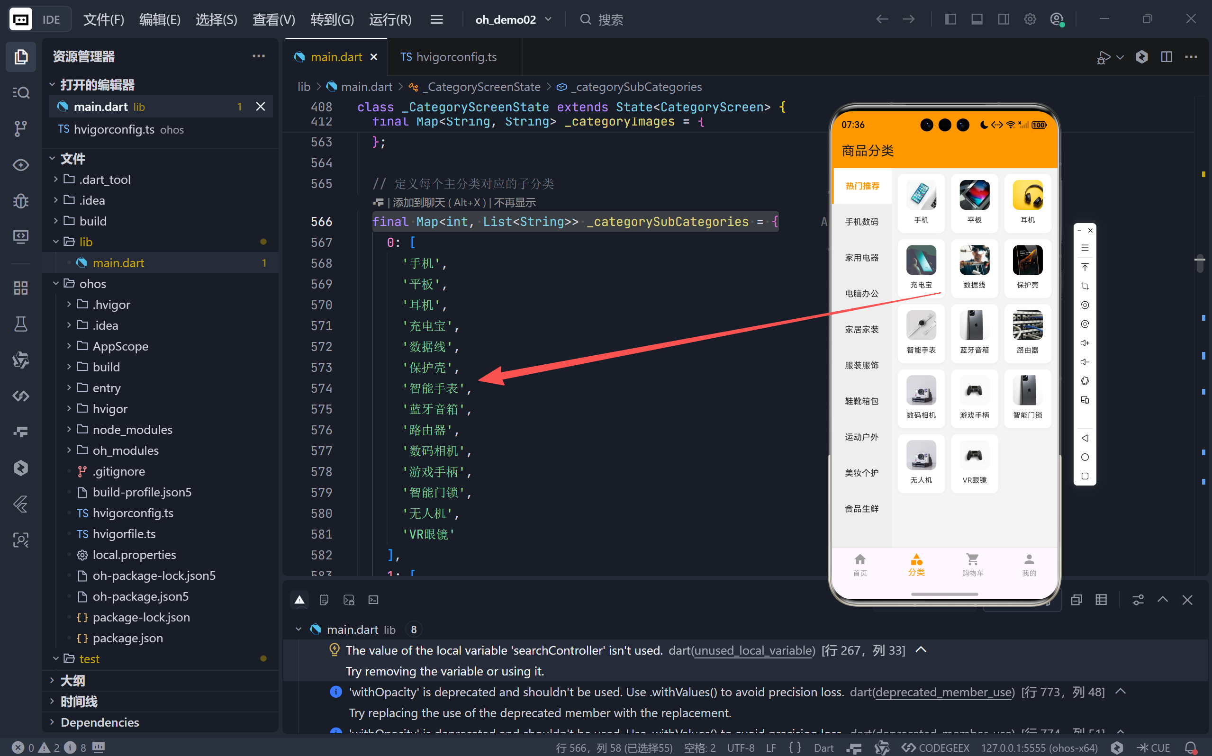Screen dimensions: 1212x756
Task: Click the unused_local_variable link
Action: 753,650
